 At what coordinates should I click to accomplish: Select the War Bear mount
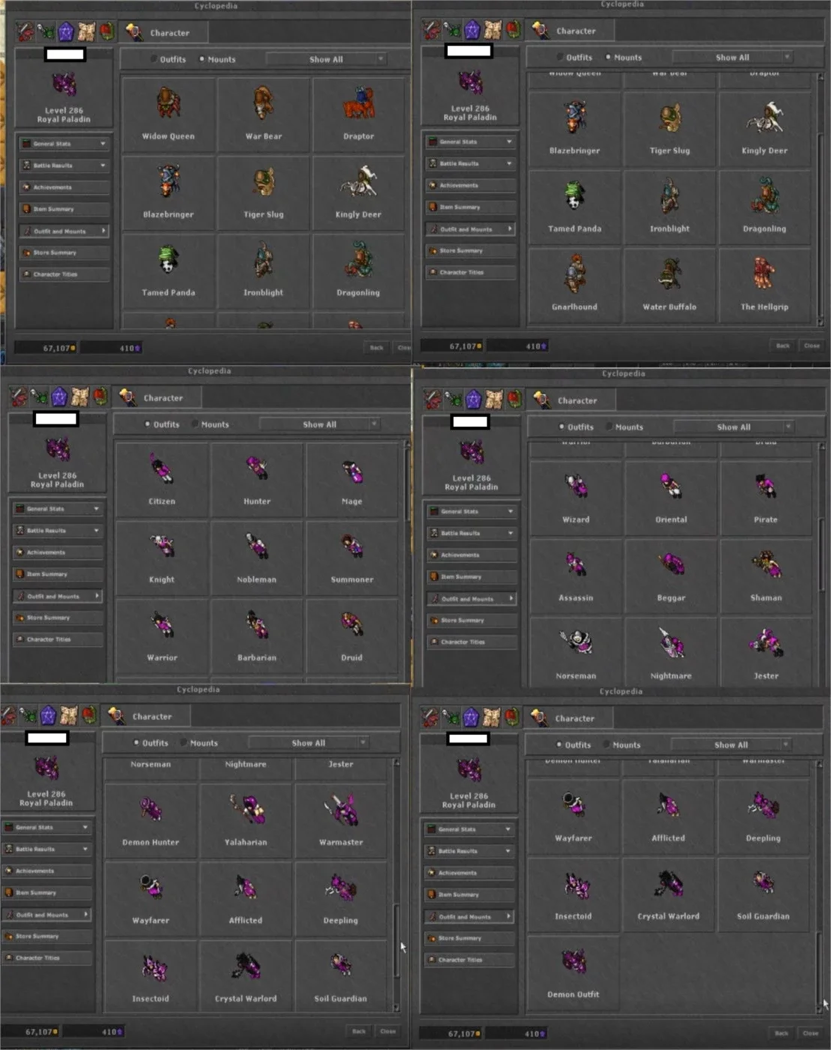[x=263, y=114]
